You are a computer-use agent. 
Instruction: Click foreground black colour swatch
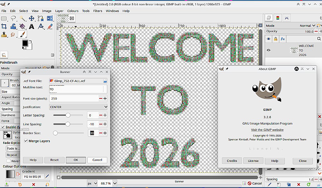pyautogui.click(x=25, y=43)
